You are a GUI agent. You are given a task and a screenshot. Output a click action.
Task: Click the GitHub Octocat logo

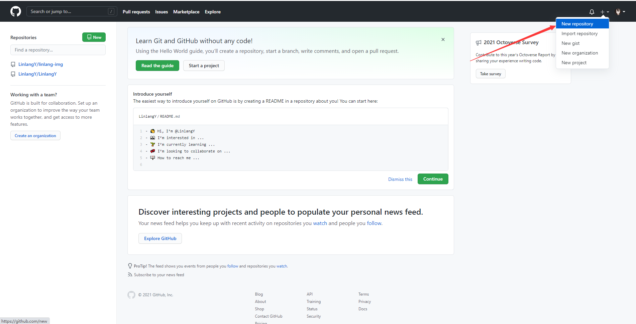pos(16,11)
